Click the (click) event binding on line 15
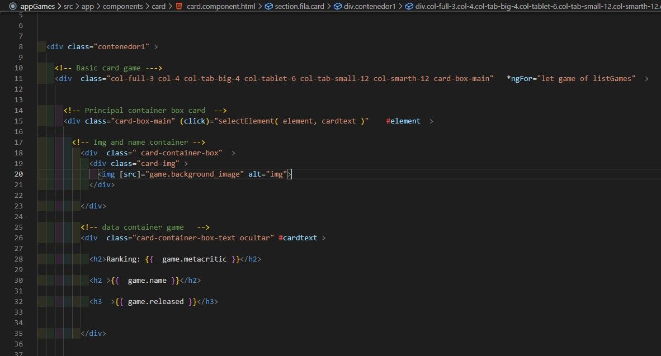Image resolution: width=661 pixels, height=356 pixels. coord(195,121)
